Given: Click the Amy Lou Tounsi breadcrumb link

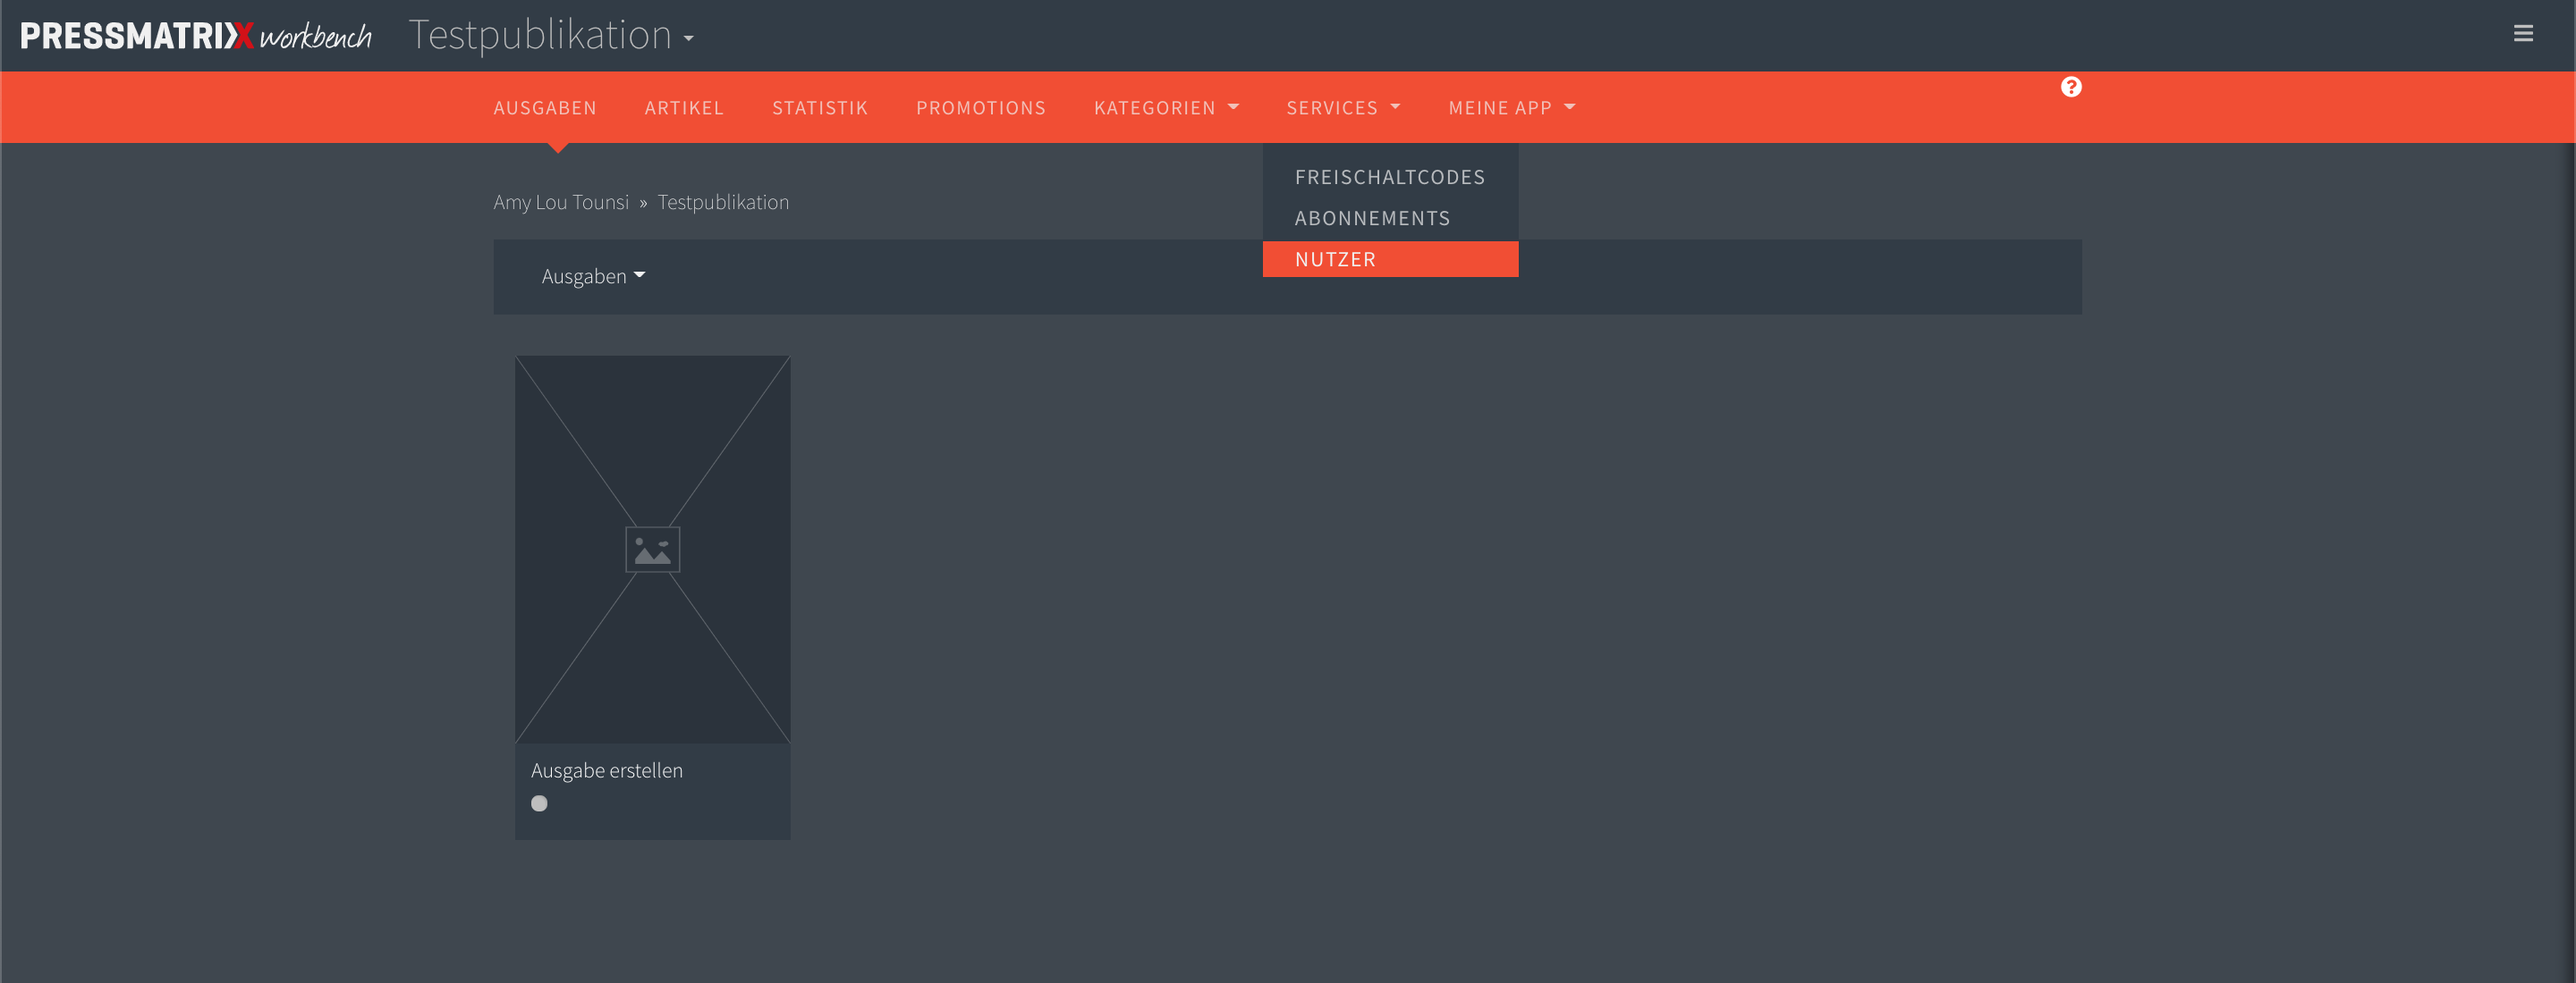Looking at the screenshot, I should (561, 202).
